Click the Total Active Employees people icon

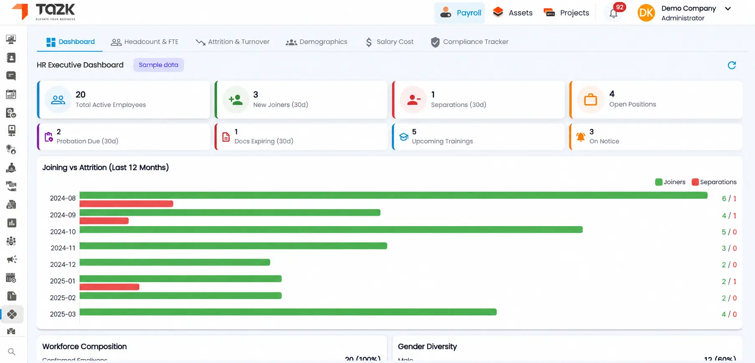pyautogui.click(x=58, y=100)
